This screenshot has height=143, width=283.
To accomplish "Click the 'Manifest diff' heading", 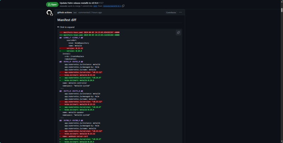I will tap(67, 20).
